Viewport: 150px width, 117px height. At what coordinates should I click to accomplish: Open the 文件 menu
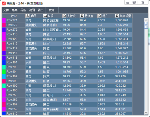click(6, 10)
